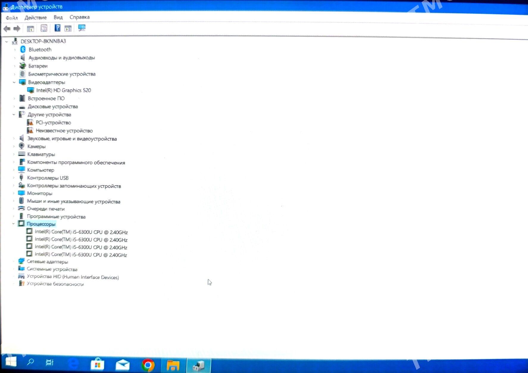Expand the Дисковые устройства category

14,107
